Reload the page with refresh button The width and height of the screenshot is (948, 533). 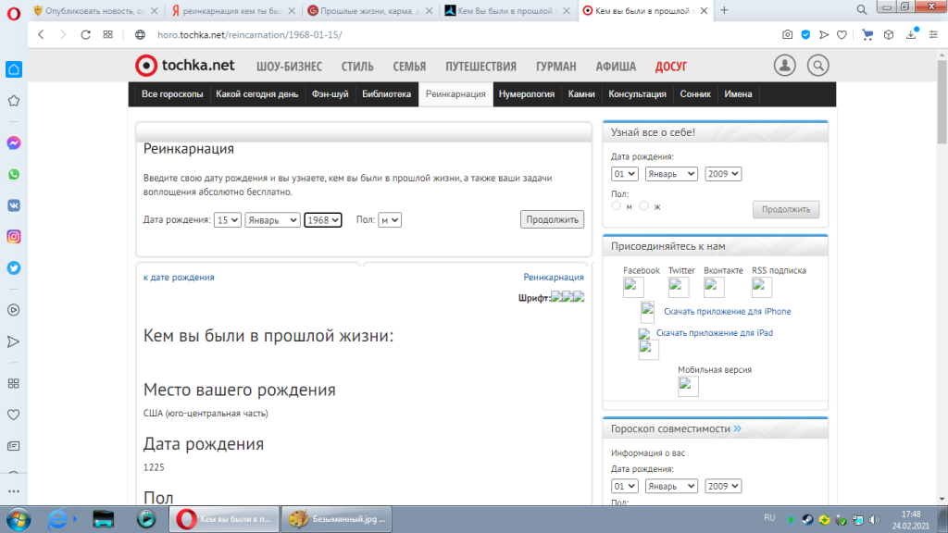pyautogui.click(x=85, y=34)
